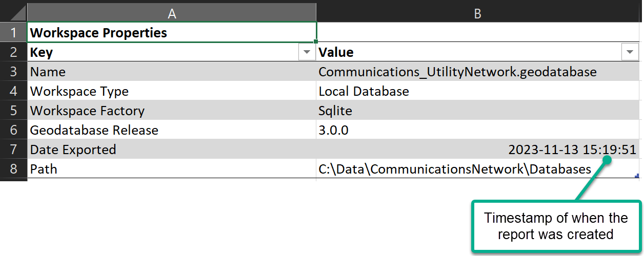Click the Workspace Properties title cell
Screen dimensions: 644x256
coord(172,33)
